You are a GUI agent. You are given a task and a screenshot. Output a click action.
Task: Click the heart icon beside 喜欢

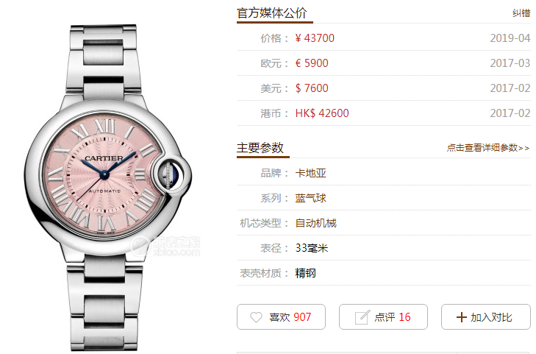256,317
